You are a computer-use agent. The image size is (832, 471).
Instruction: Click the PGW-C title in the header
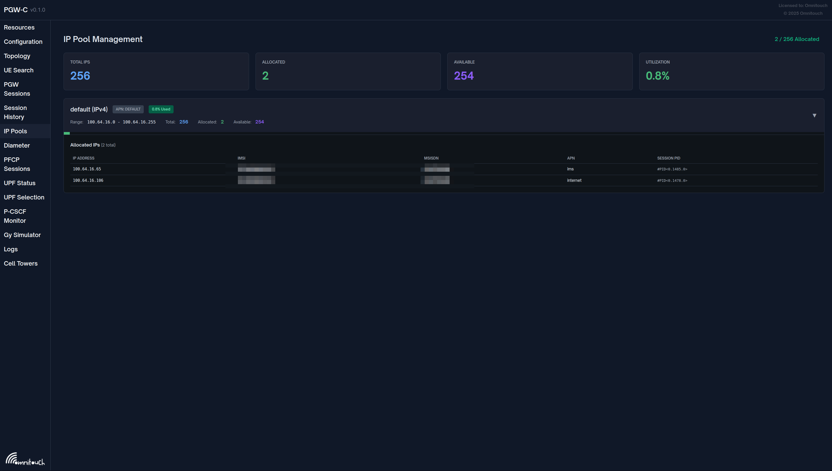click(x=15, y=10)
